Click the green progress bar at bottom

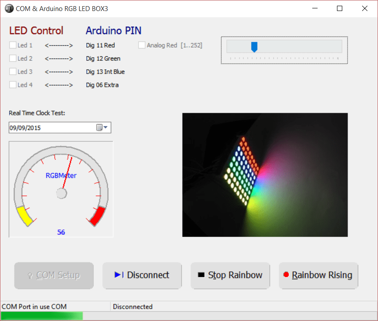41,315
